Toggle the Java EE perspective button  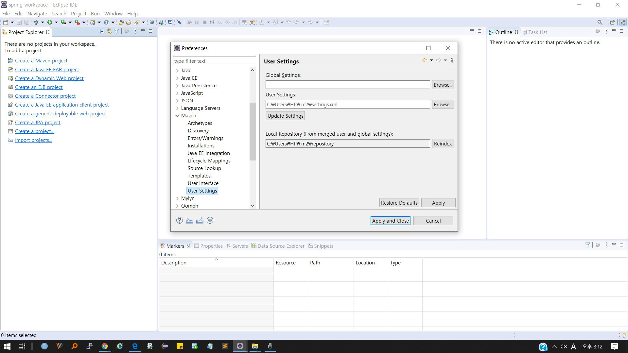click(623, 22)
